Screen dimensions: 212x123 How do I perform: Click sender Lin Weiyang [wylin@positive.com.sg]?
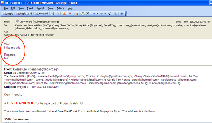(39, 22)
